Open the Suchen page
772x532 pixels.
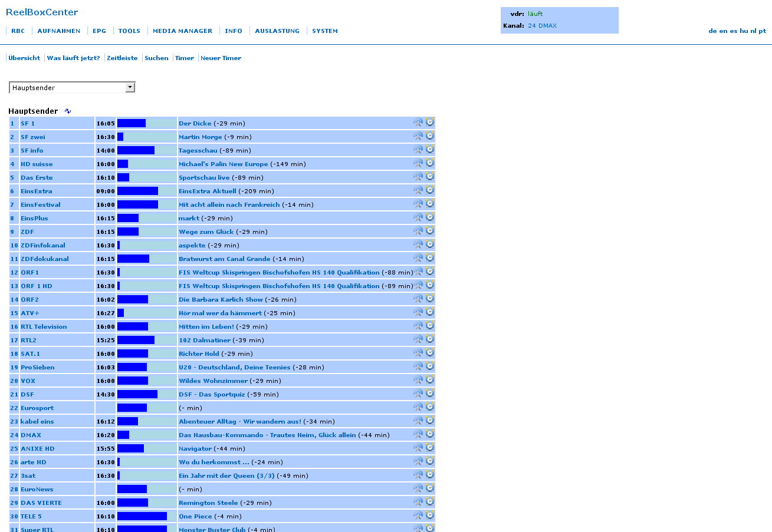(x=156, y=58)
